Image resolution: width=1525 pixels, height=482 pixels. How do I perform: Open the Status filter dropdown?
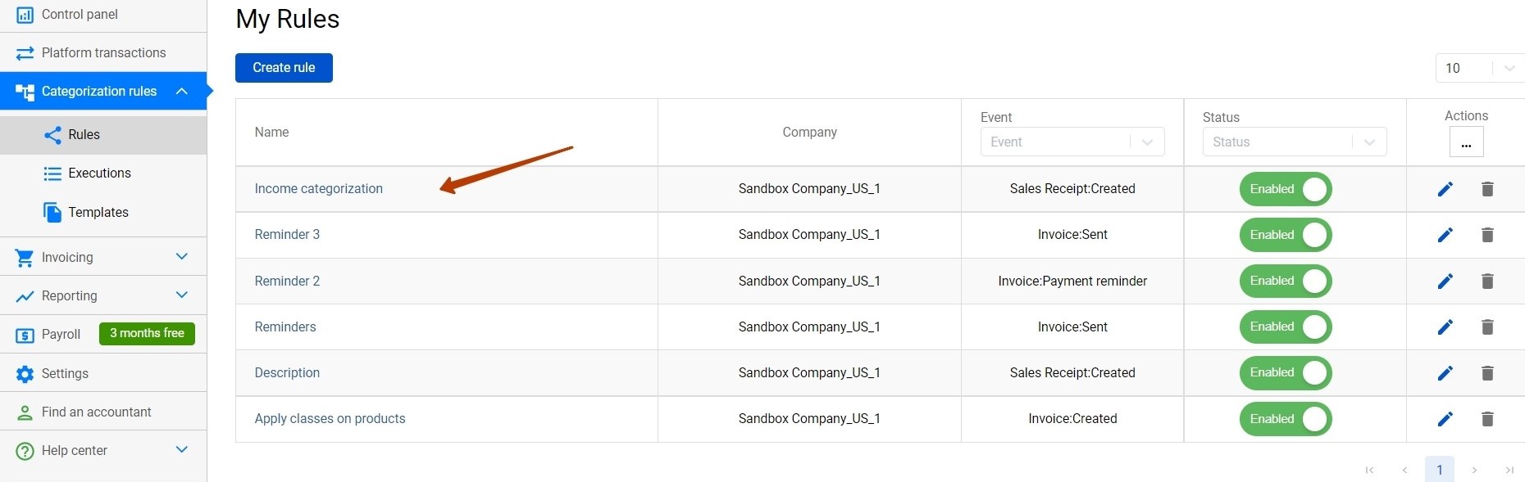click(1294, 142)
